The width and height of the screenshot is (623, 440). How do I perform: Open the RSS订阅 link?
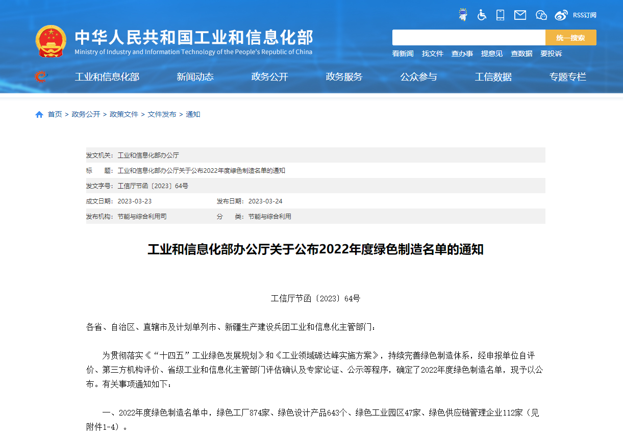[584, 15]
